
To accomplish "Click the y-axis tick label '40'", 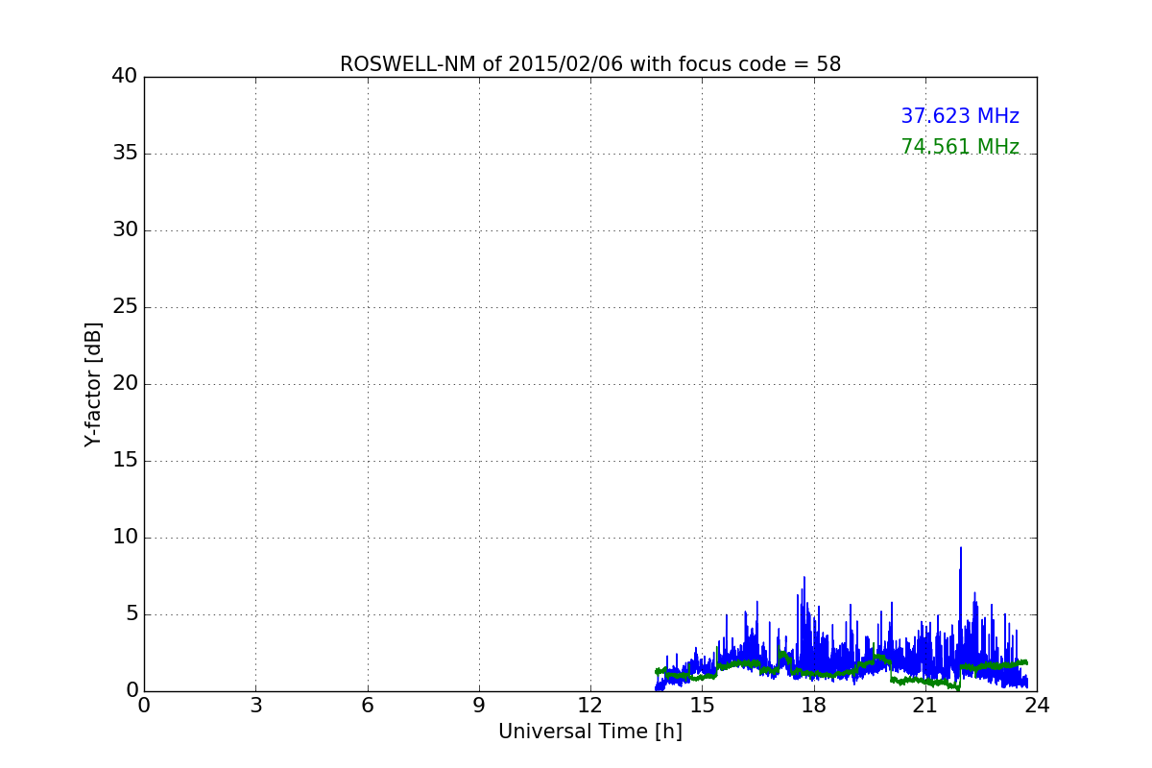I will click(125, 77).
